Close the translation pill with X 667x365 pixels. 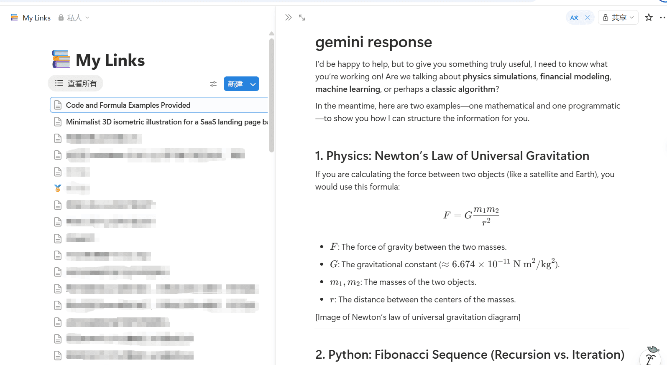587,18
